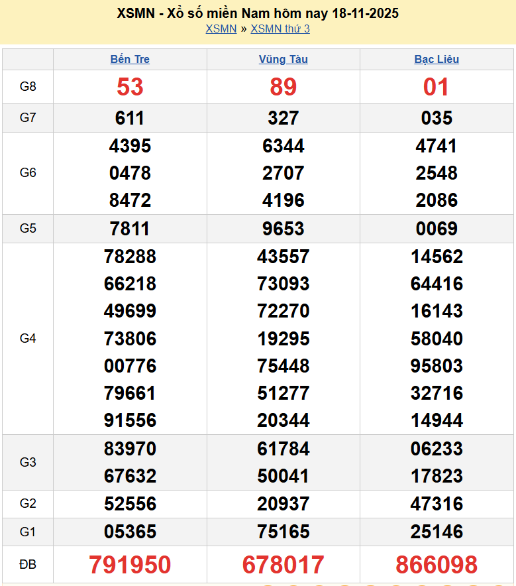Screen dimensions: 516x586
Task: Click the G6 row label
Action: tap(28, 173)
